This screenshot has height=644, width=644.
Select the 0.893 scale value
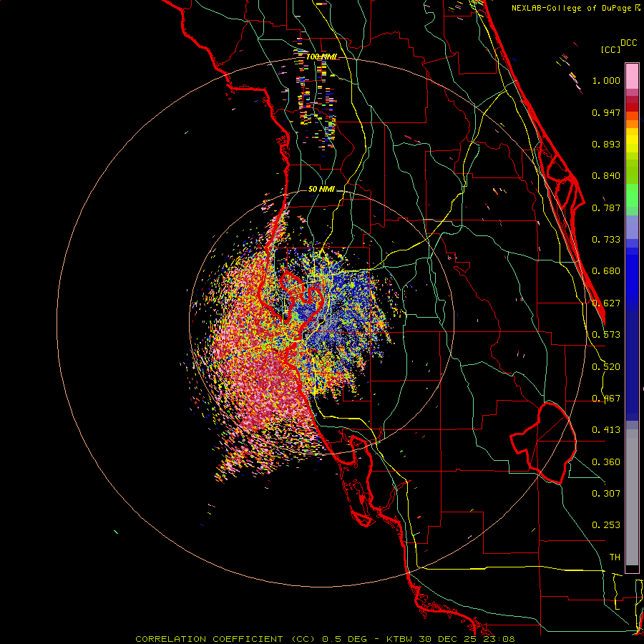click(606, 144)
